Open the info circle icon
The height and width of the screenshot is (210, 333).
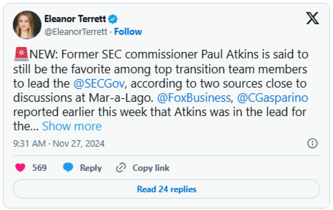pos(312,144)
